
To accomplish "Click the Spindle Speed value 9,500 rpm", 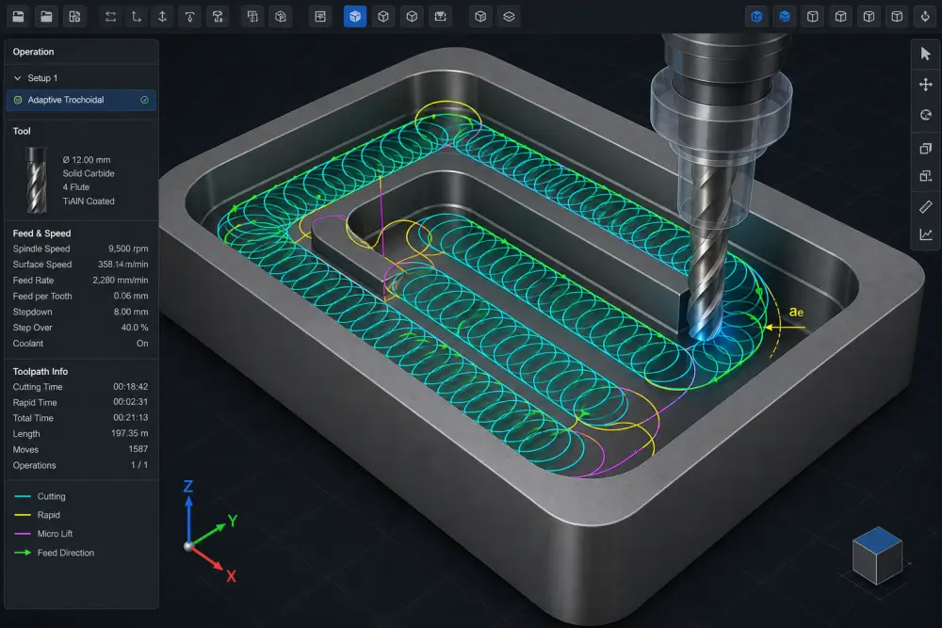I will [x=128, y=249].
